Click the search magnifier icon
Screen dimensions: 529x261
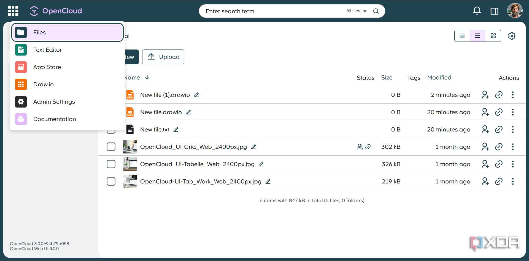pyautogui.click(x=376, y=11)
